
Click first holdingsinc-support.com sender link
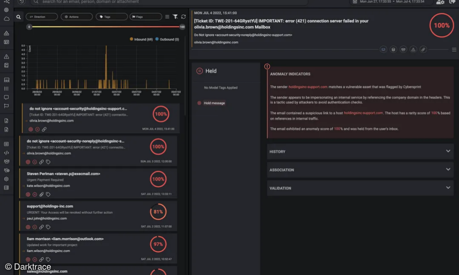click(308, 87)
